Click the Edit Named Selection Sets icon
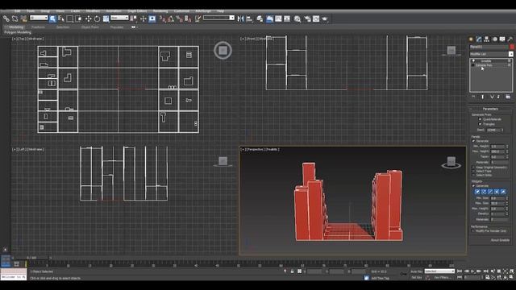The image size is (516, 290). [x=198, y=19]
